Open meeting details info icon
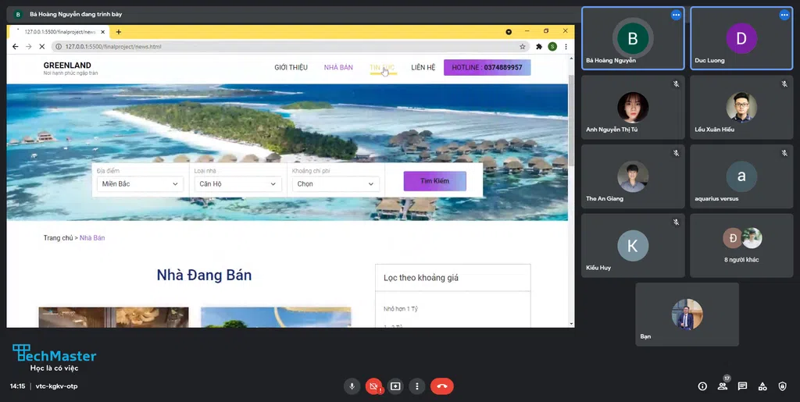 [702, 386]
